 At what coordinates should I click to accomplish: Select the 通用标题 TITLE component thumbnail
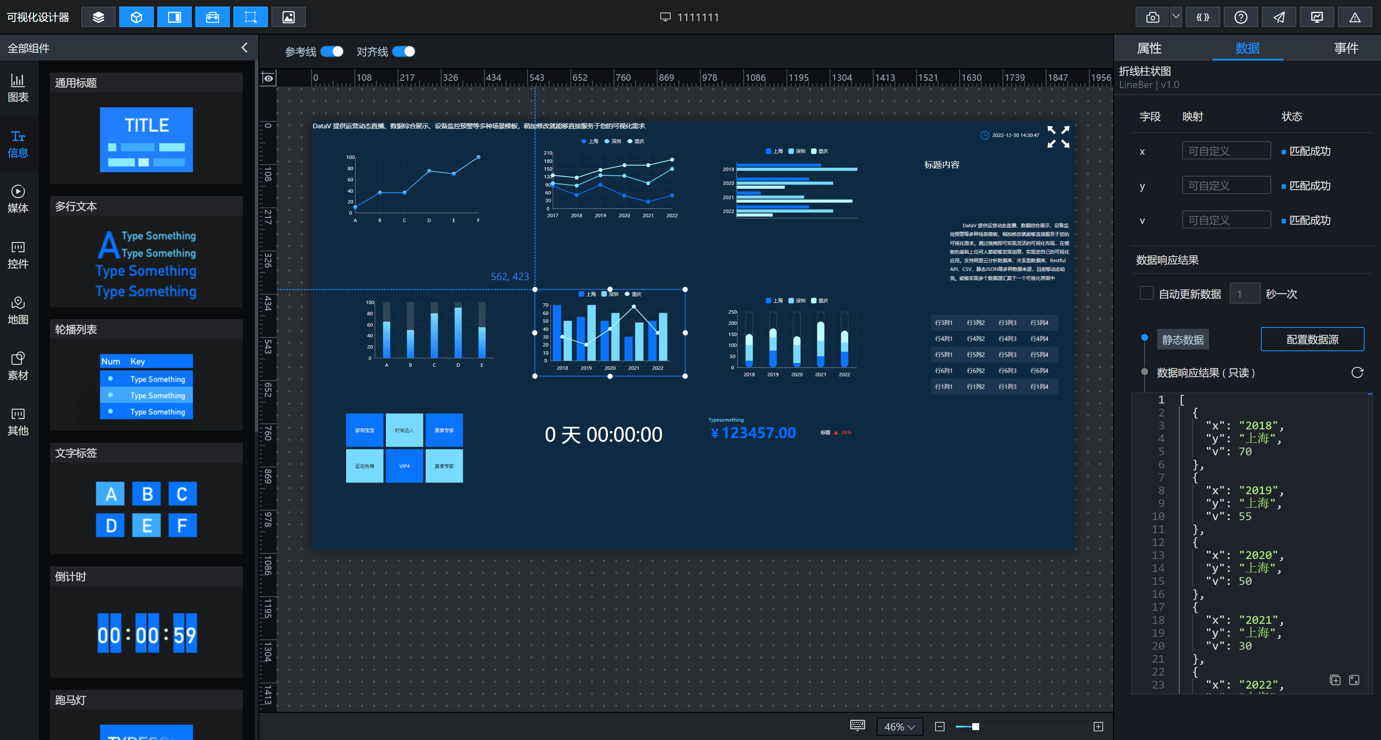[x=146, y=140]
